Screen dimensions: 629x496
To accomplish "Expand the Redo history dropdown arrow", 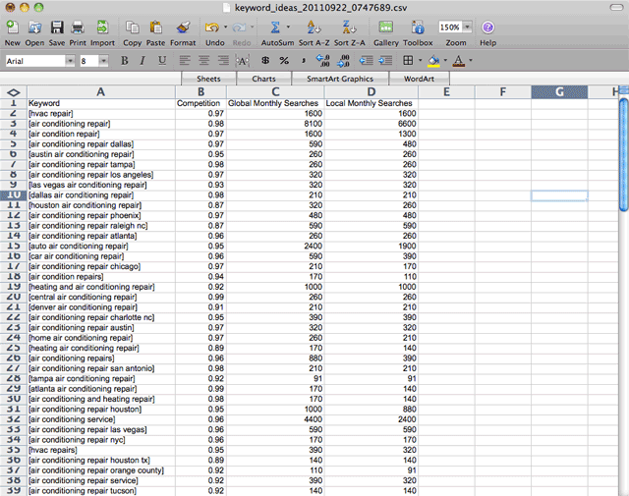I will (252, 27).
